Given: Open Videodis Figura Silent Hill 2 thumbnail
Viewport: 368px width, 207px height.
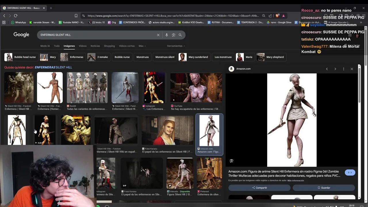Looking at the screenshot, I should point(180,173).
